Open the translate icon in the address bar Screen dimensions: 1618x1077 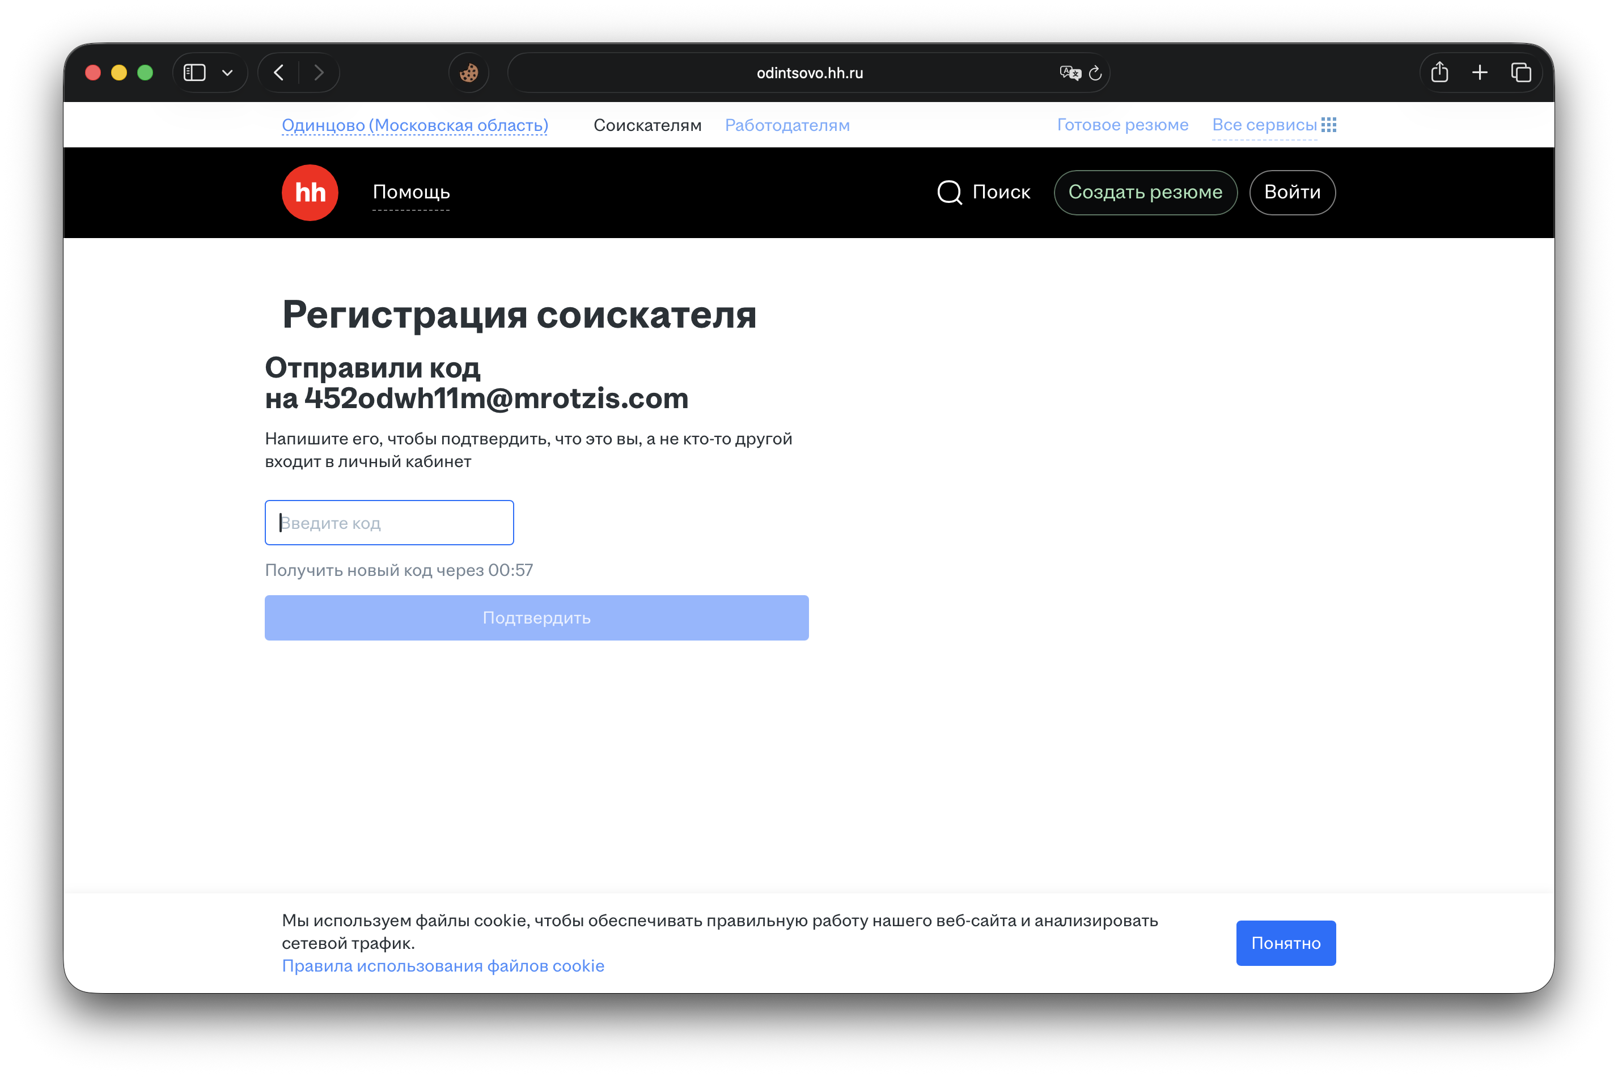[1069, 73]
